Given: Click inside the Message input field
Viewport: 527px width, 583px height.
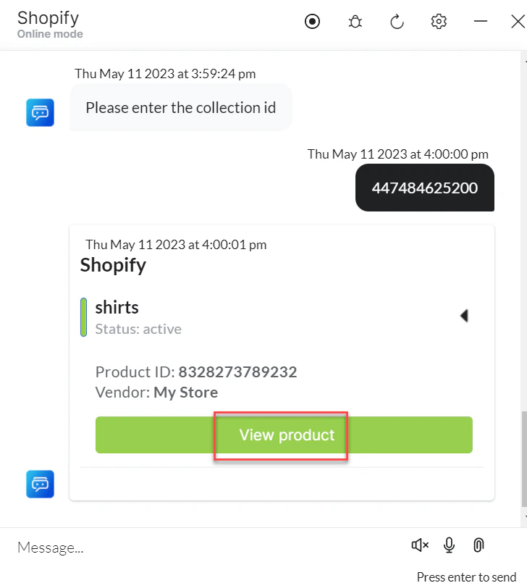Looking at the screenshot, I should (x=145, y=547).
